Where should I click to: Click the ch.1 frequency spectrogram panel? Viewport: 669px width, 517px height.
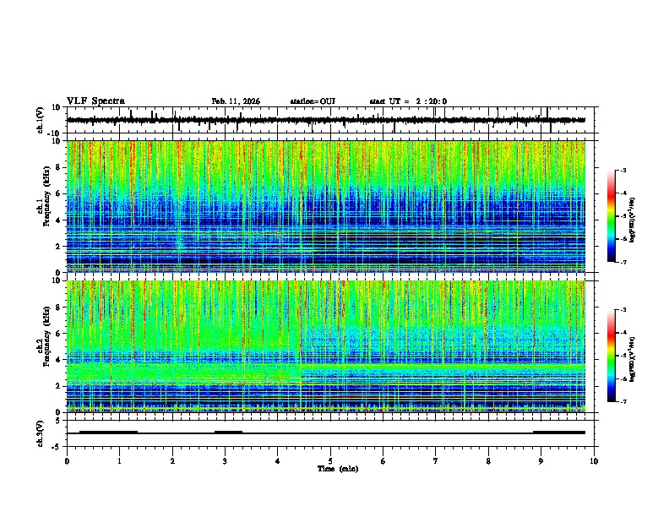coord(326,206)
